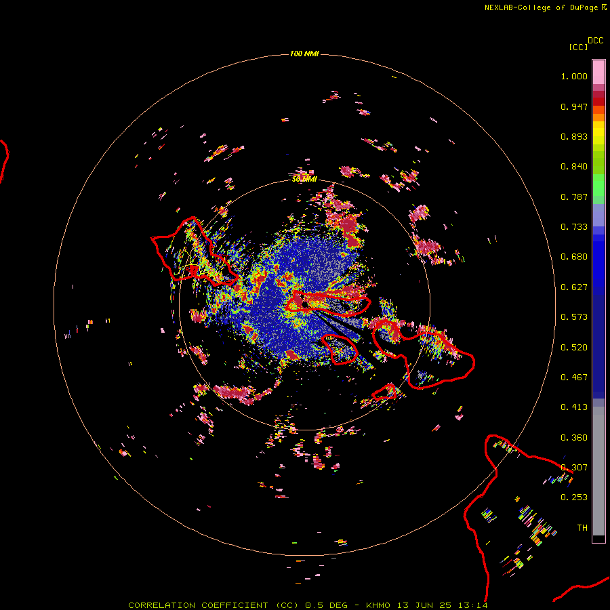The width and height of the screenshot is (610, 610).
Task: Select the 0.680 value on the scale
Action: click(574, 257)
